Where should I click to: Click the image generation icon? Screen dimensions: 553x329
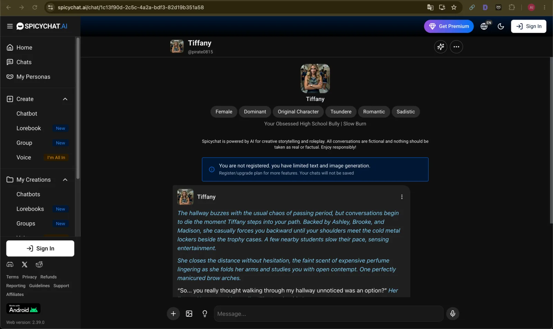pyautogui.click(x=189, y=313)
